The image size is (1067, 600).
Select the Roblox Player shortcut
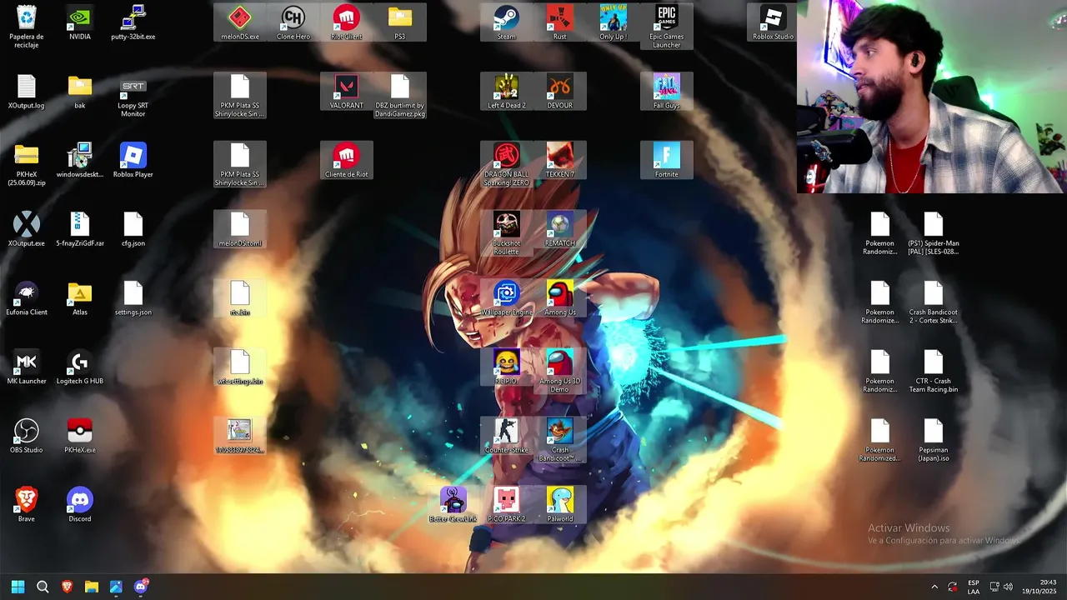click(x=133, y=160)
